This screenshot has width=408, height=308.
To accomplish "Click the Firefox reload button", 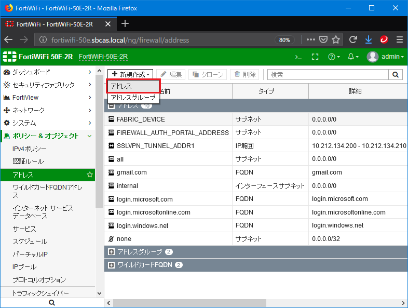I will tap(353, 39).
